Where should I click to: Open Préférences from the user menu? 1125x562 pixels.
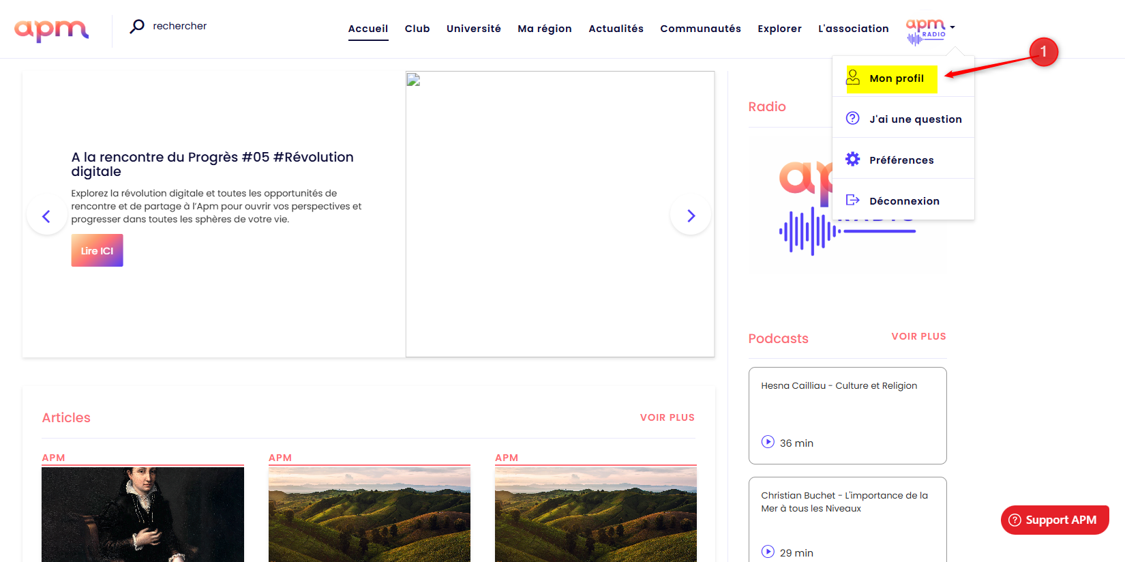(x=903, y=160)
